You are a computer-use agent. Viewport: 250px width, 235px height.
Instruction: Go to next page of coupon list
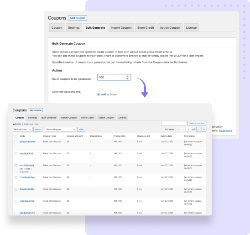[x=198, y=129]
